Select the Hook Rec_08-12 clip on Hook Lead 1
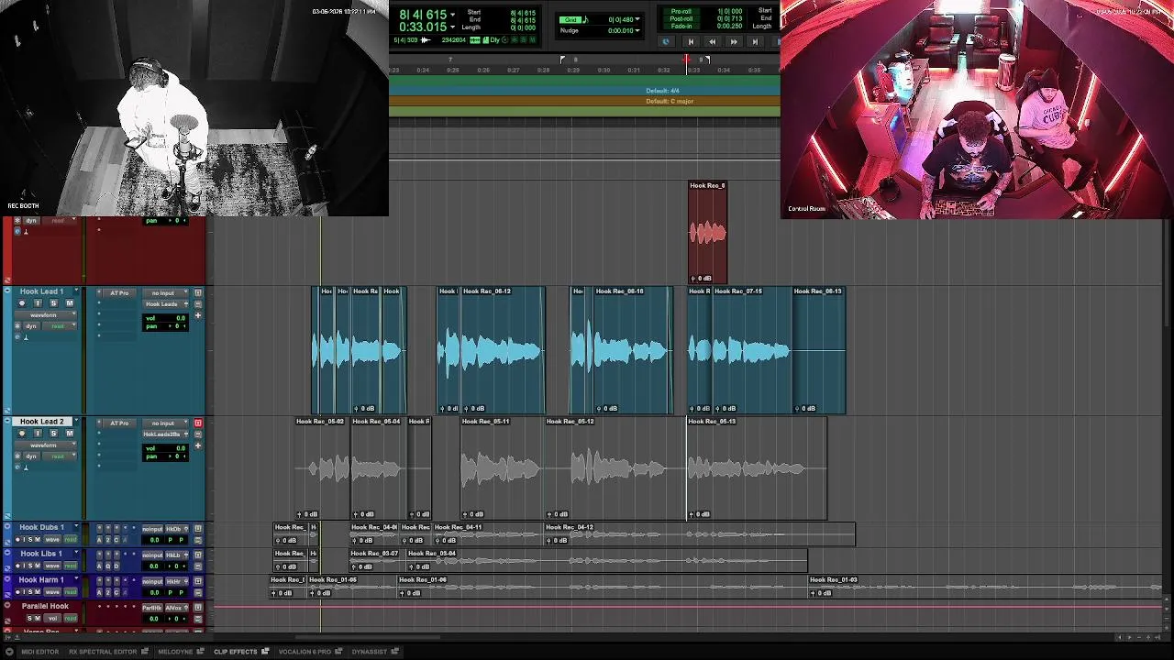This screenshot has width=1174, height=660. (x=503, y=349)
